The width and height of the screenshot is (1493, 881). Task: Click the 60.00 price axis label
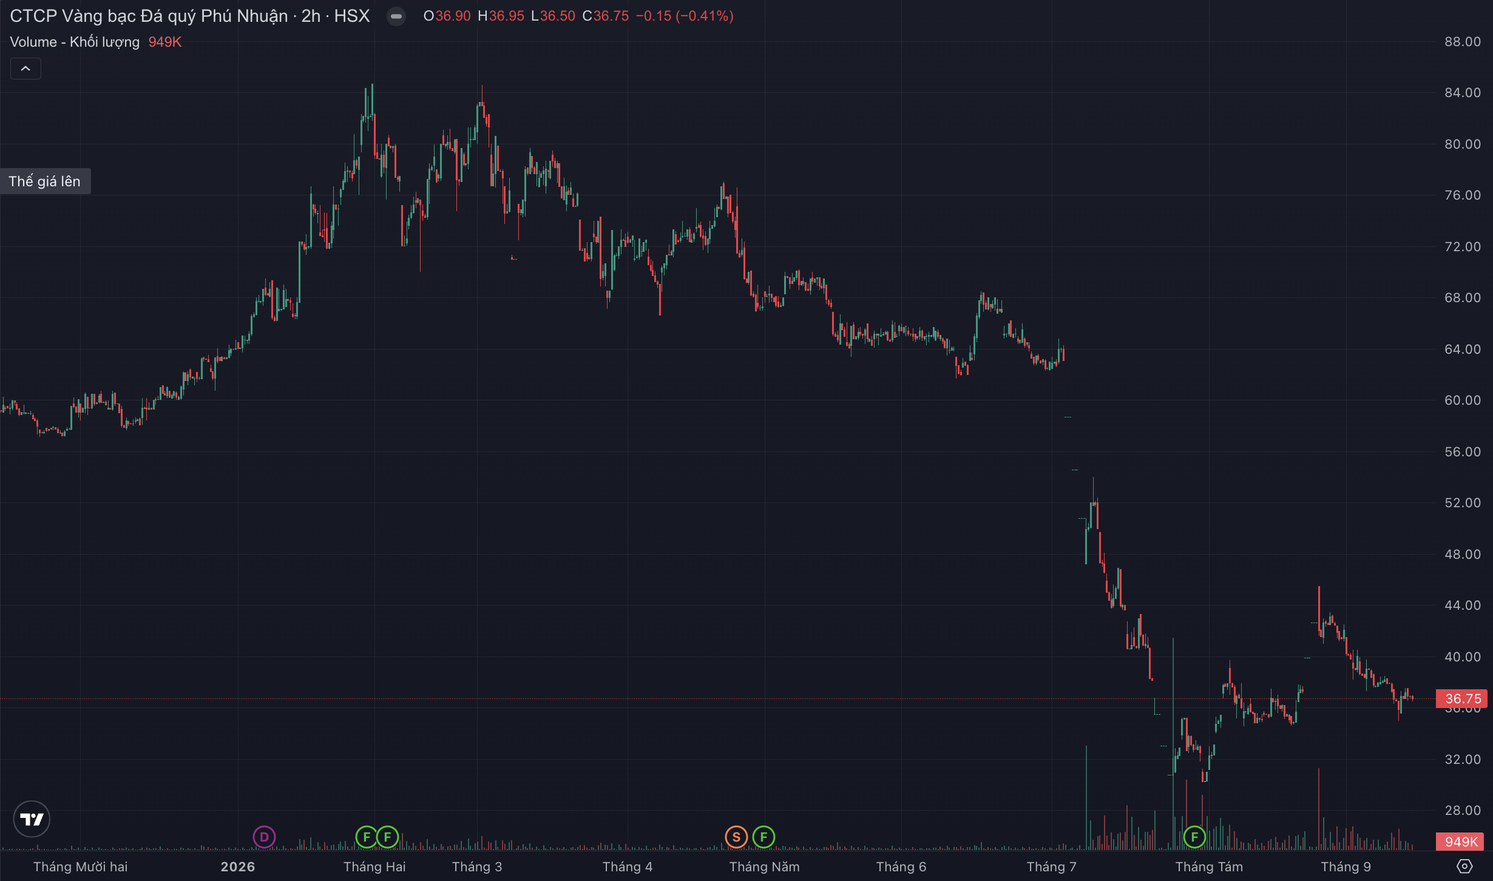point(1463,400)
